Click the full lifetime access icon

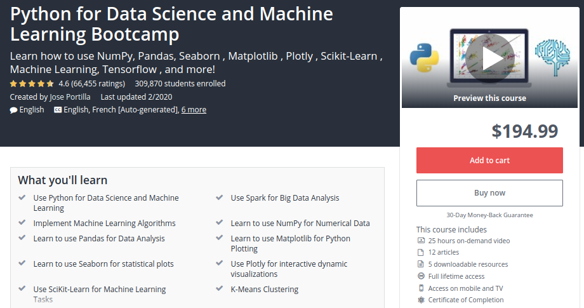(421, 276)
